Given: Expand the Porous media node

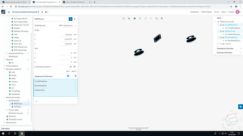Looking at the screenshot, I should [7, 110].
